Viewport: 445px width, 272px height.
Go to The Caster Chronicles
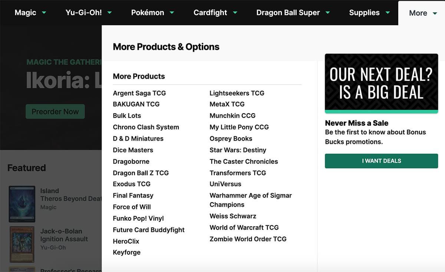(244, 162)
